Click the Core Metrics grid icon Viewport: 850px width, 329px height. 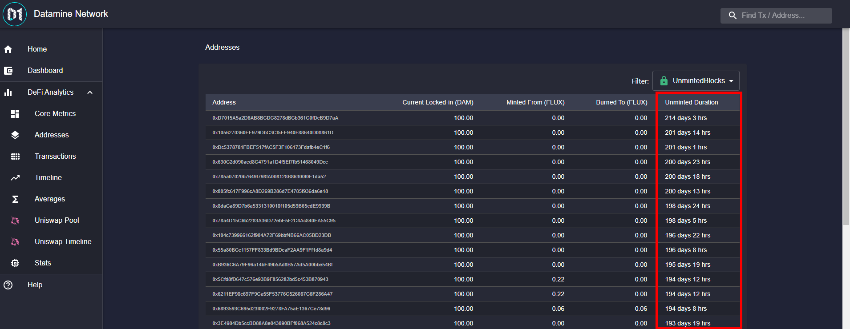tap(15, 114)
